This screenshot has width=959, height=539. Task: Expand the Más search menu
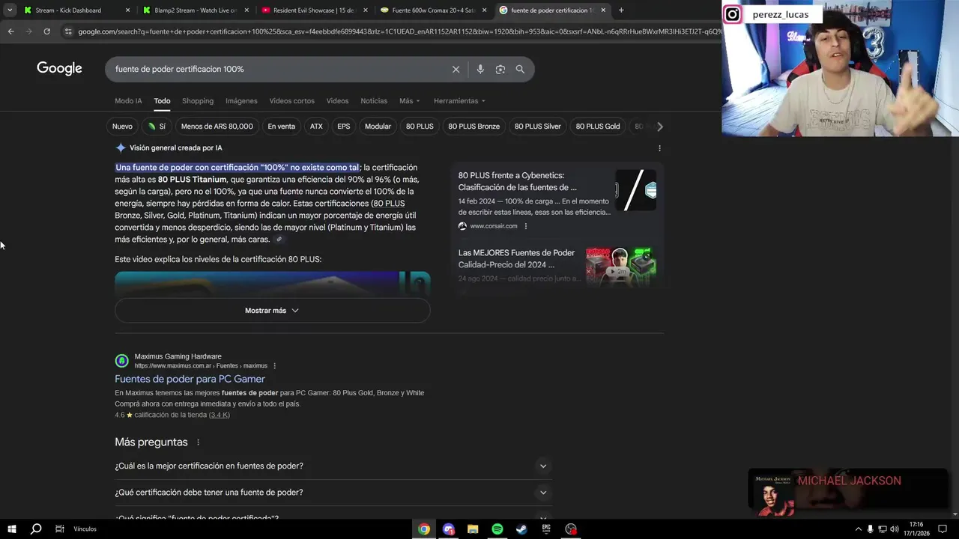409,101
